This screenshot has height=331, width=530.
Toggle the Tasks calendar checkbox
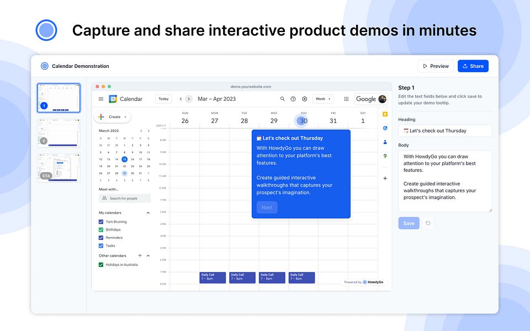pyautogui.click(x=100, y=246)
